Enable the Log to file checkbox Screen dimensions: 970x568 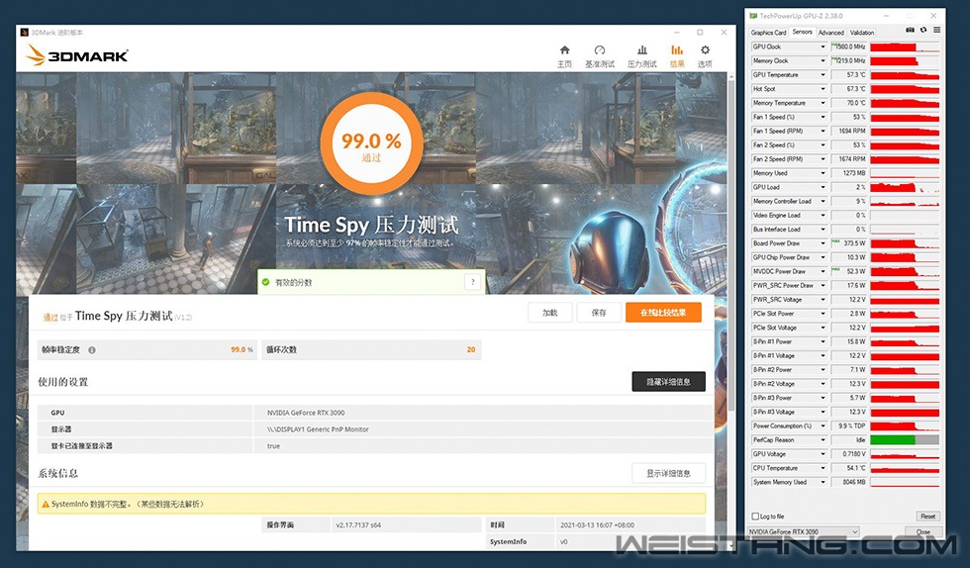[x=755, y=516]
